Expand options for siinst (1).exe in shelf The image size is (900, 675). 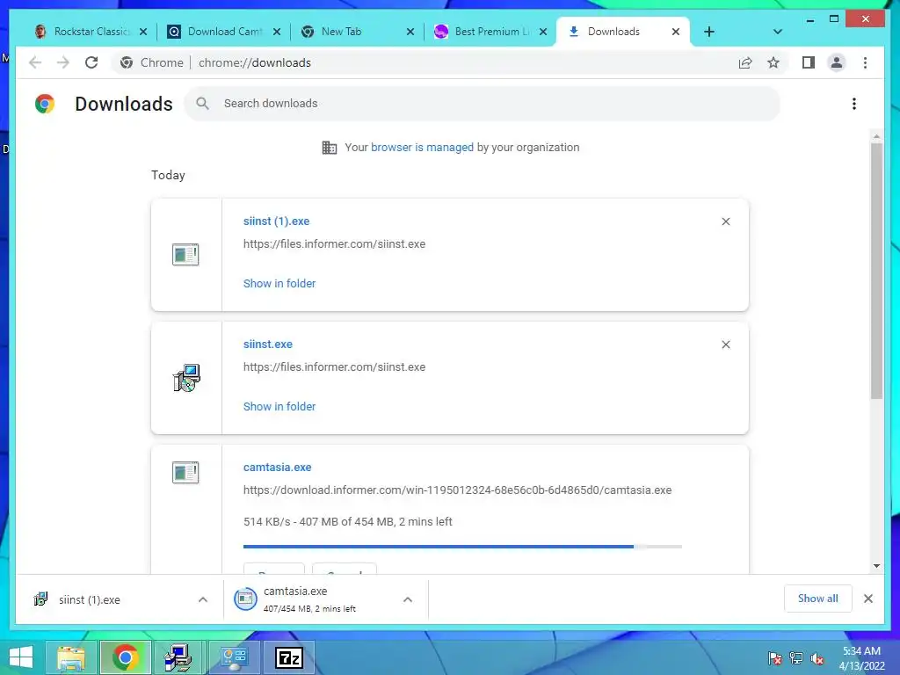coord(203,599)
